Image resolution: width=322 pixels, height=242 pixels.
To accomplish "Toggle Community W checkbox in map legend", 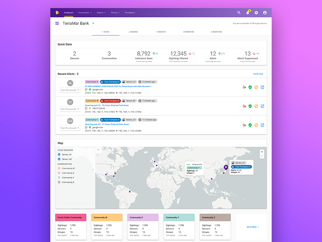I will click(59, 168).
